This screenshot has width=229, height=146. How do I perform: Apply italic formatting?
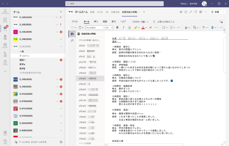[123, 27]
